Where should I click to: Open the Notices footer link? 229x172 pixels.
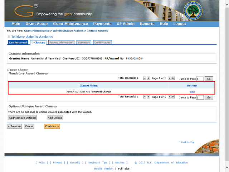click(x=120, y=163)
